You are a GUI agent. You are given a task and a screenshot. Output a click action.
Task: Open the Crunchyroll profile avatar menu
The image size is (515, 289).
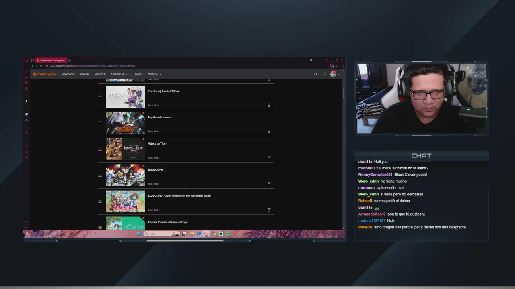334,74
